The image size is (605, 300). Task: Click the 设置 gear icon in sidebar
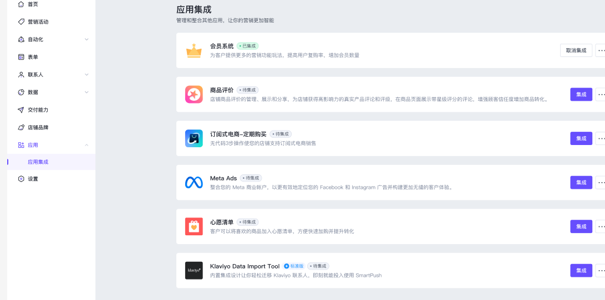coord(21,179)
